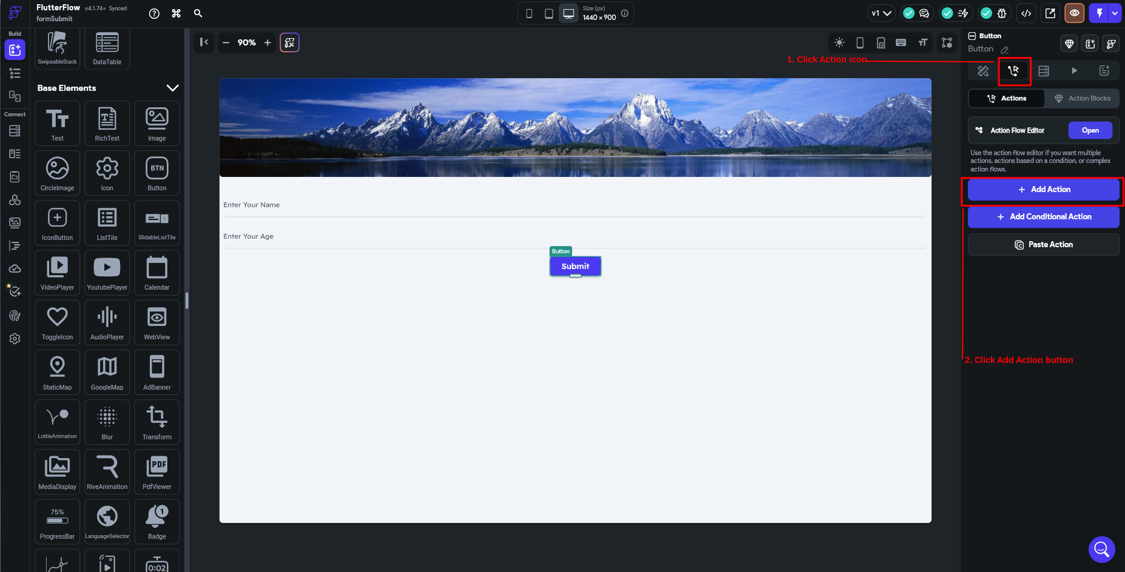Toggle light/dark mode sun icon on canvas

click(839, 42)
